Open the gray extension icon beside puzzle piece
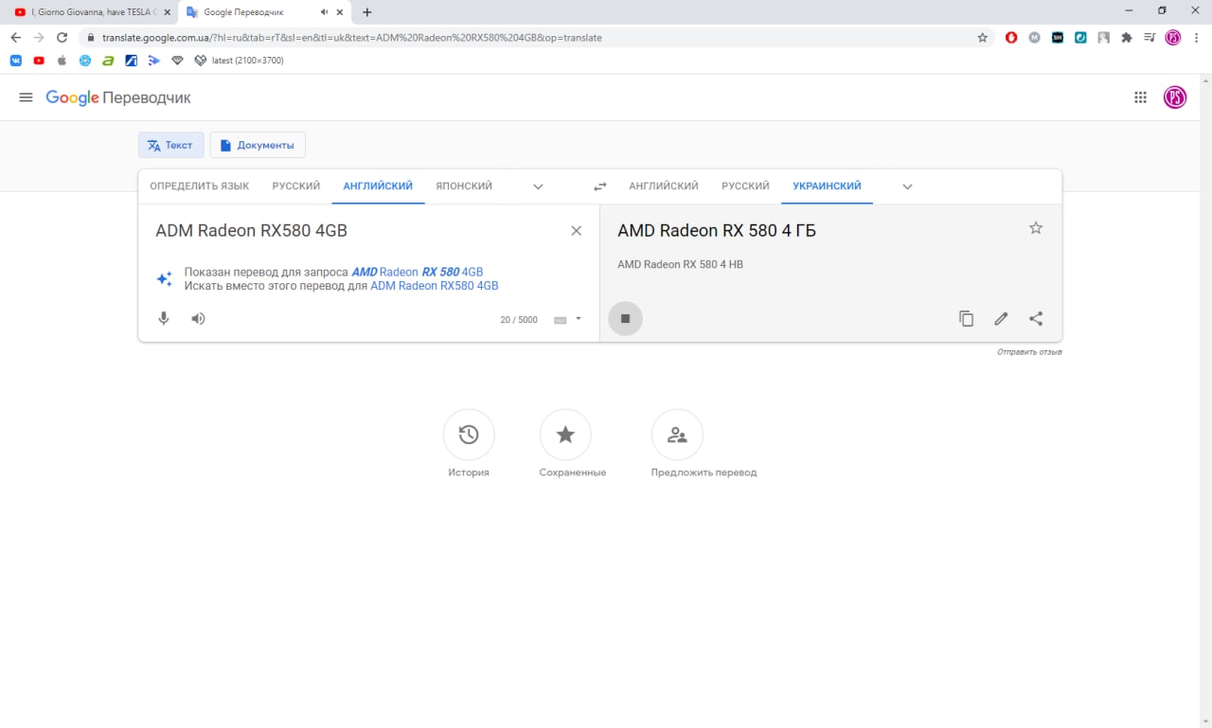Screen dimensions: 1212x728 pos(1104,38)
